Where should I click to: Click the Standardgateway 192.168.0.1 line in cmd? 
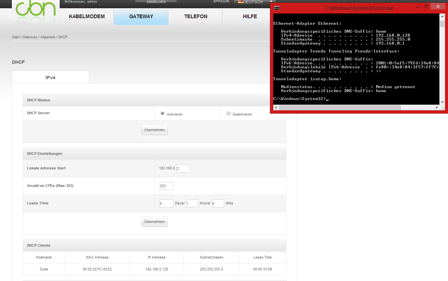point(343,43)
